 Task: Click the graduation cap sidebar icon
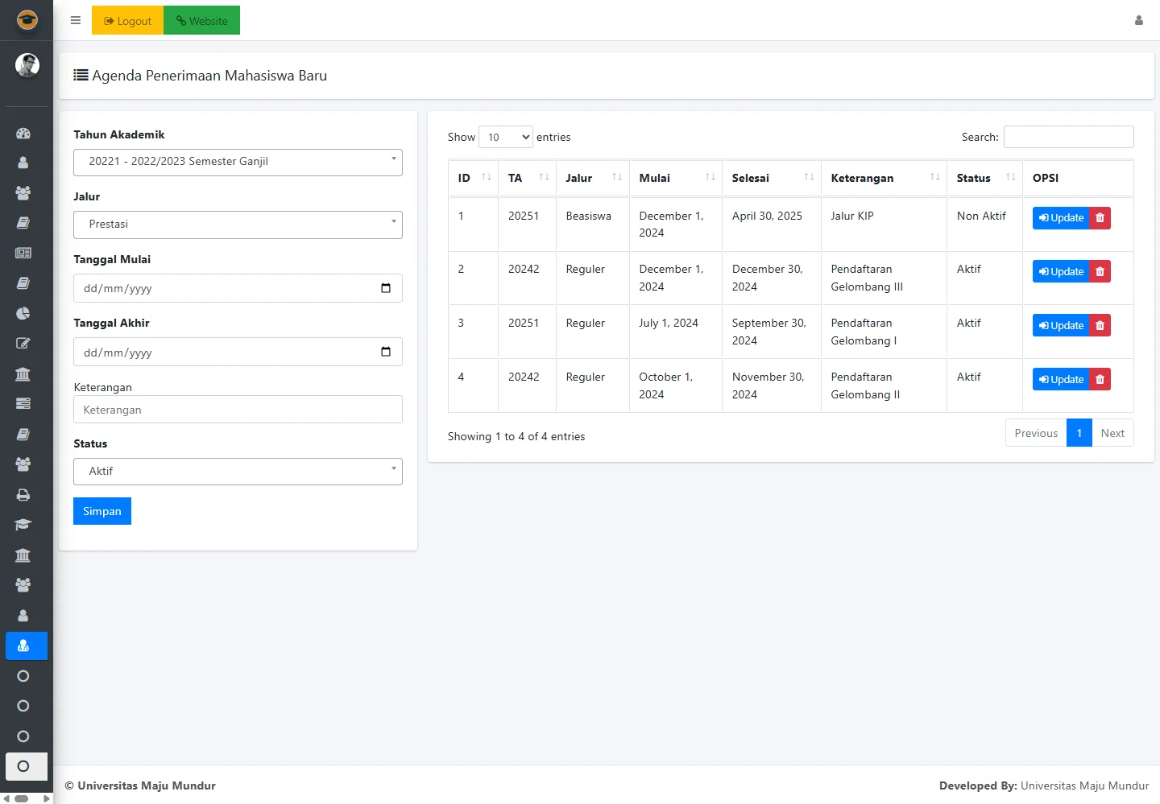(x=23, y=525)
